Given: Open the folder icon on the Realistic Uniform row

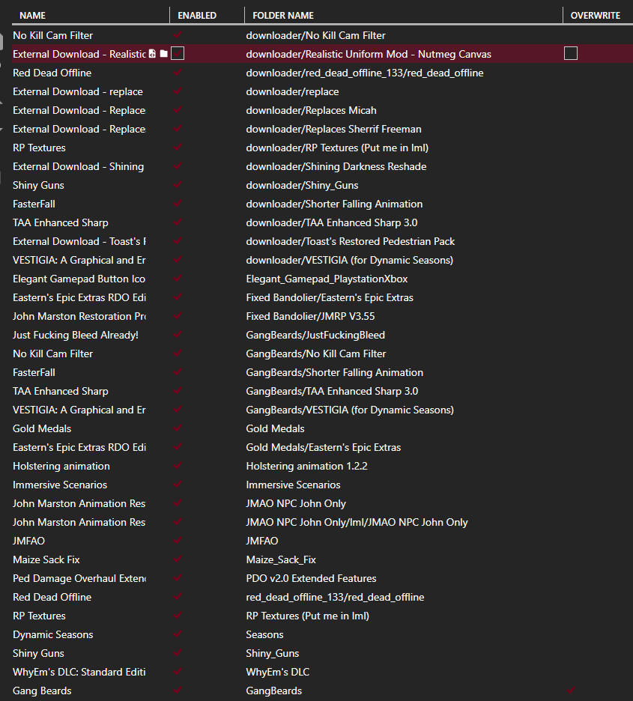Looking at the screenshot, I should [163, 54].
